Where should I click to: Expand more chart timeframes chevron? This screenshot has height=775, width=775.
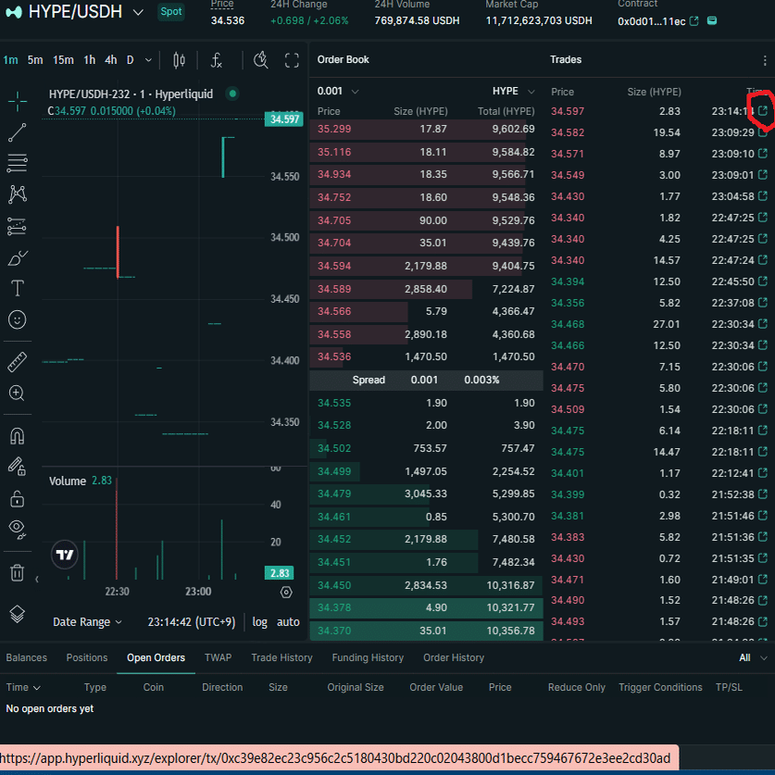click(x=148, y=60)
